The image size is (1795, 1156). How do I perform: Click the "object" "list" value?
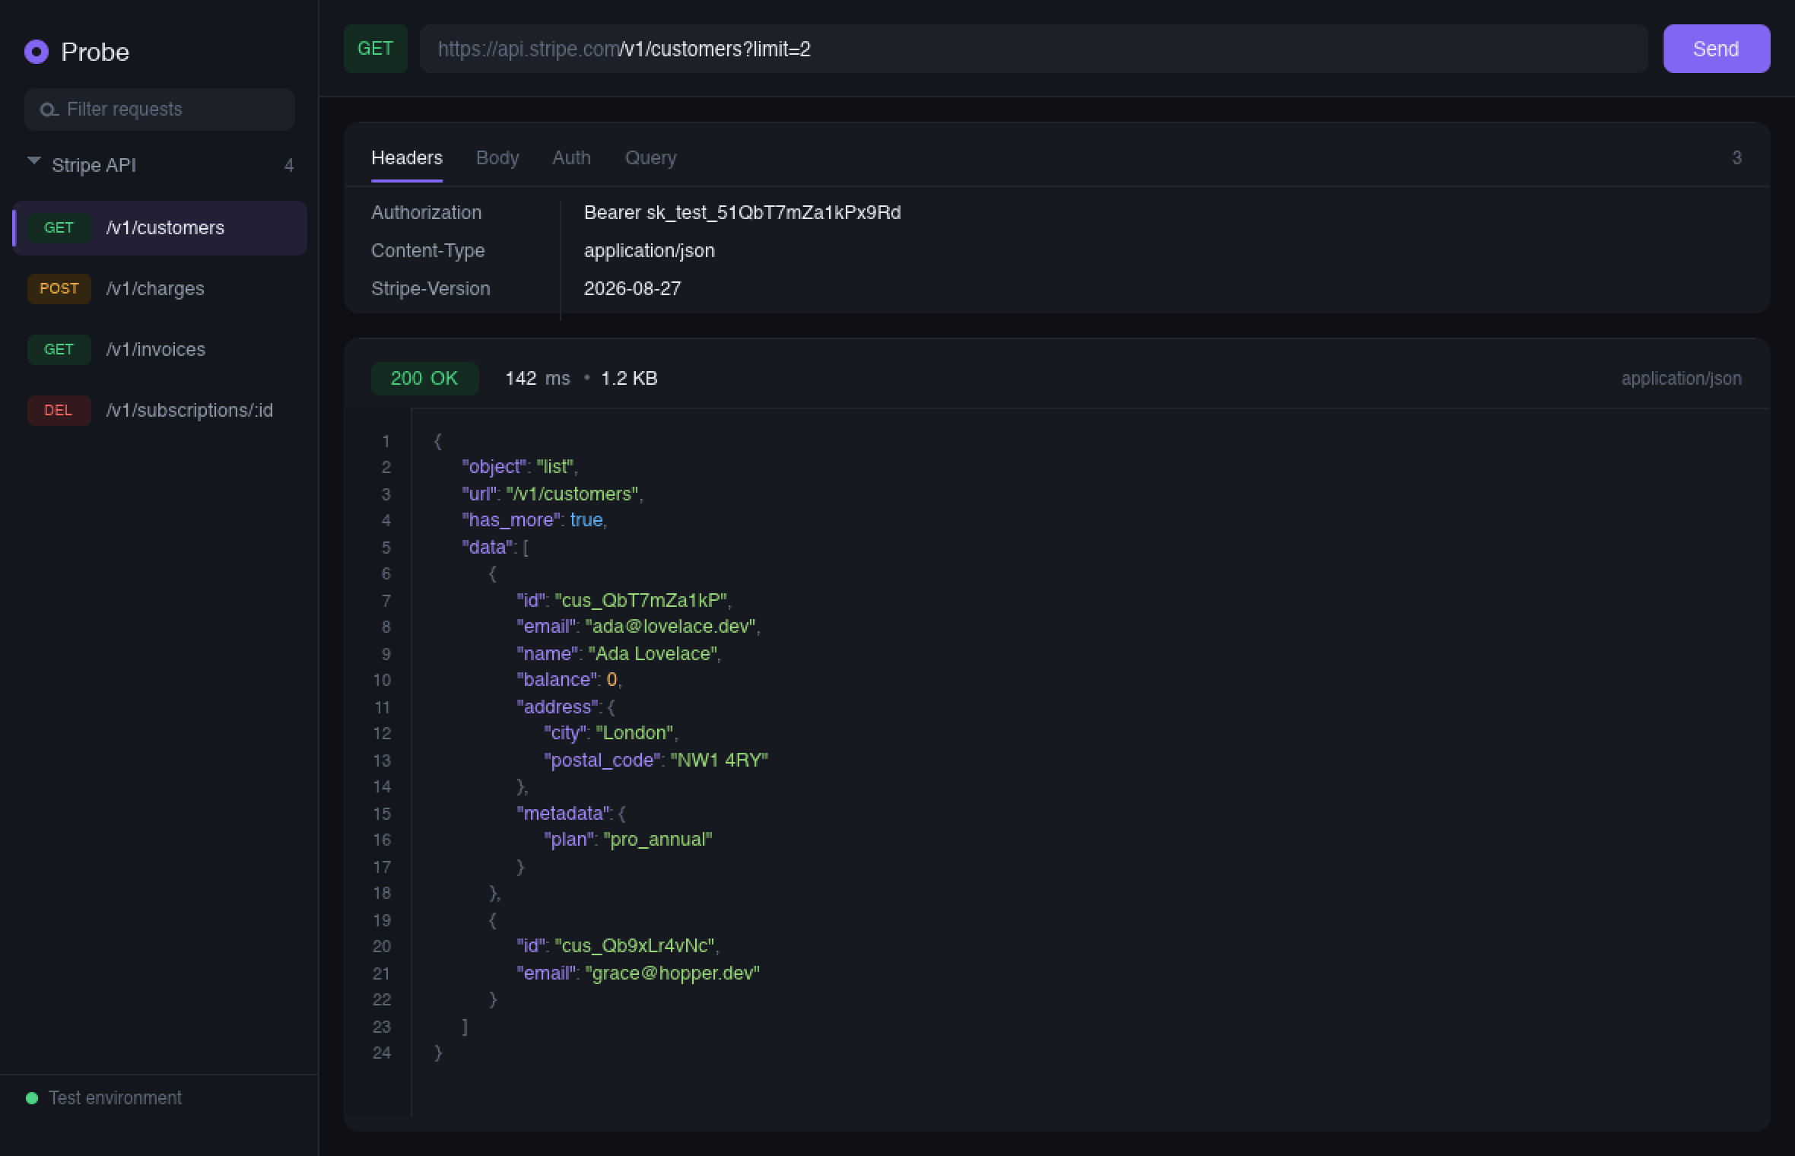[554, 466]
